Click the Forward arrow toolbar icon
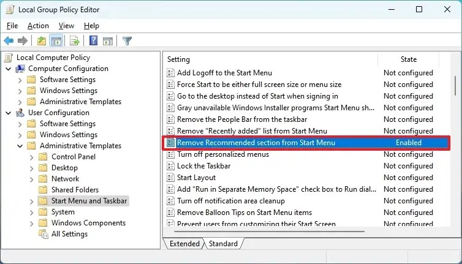This screenshot has height=264, width=462. [x=23, y=40]
